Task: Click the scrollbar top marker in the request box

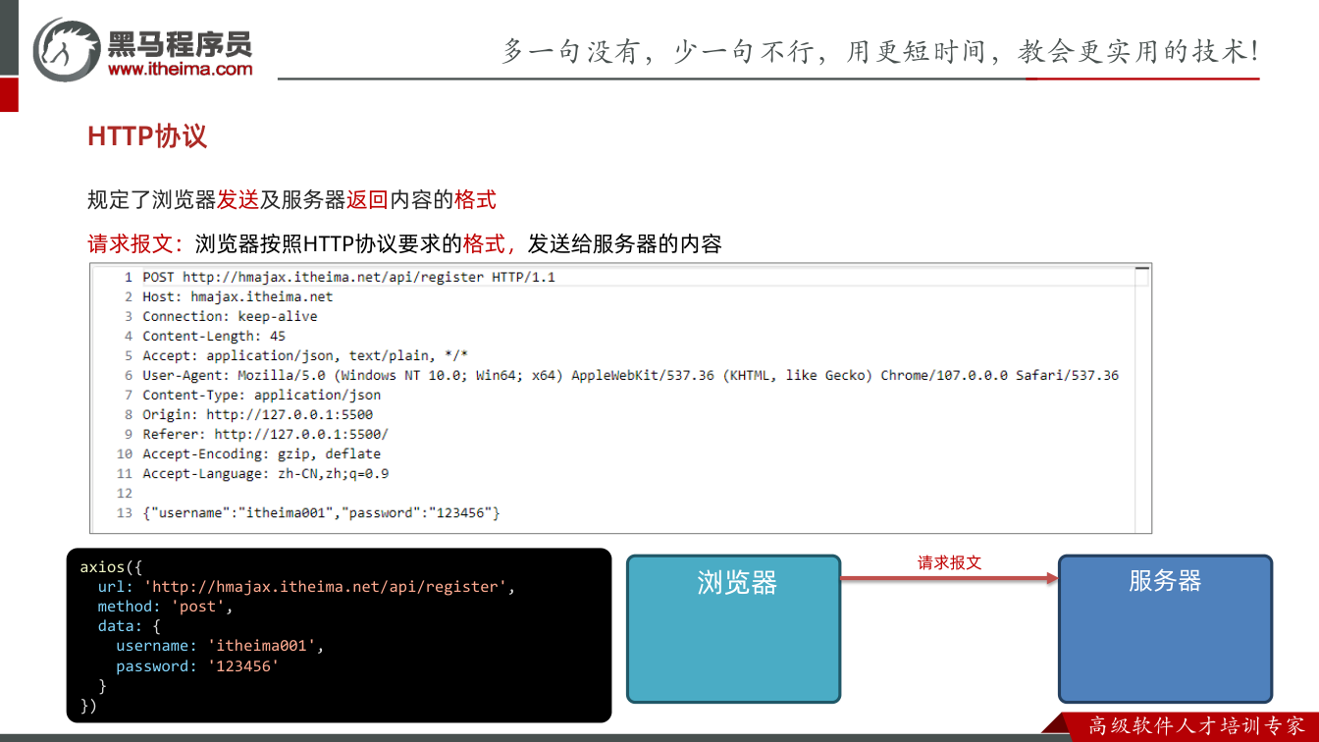Action: pyautogui.click(x=1141, y=268)
